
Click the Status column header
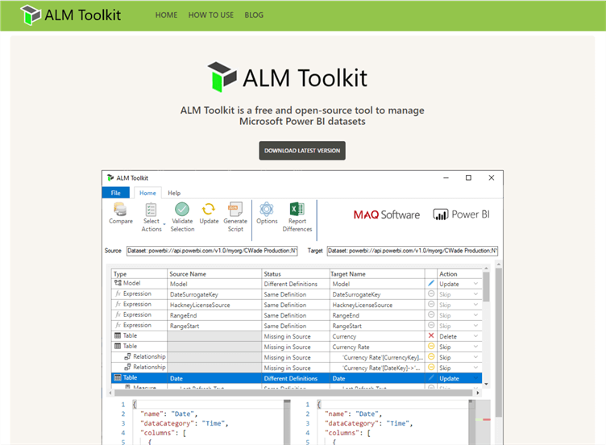click(x=296, y=274)
